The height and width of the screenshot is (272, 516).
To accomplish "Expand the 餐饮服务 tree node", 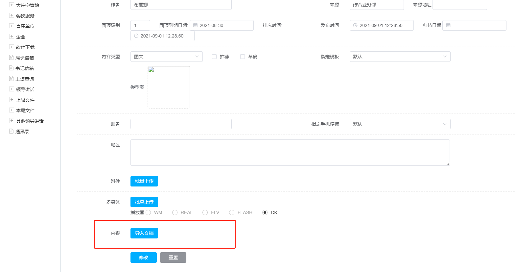I will [x=12, y=15].
